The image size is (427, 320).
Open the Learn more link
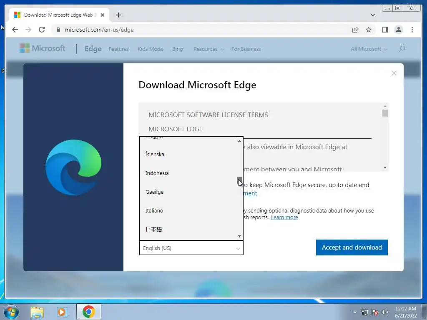tap(284, 217)
